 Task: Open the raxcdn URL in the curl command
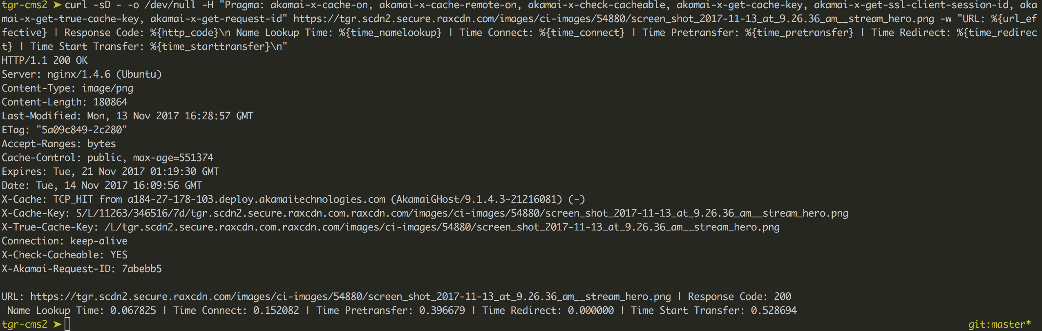point(613,19)
